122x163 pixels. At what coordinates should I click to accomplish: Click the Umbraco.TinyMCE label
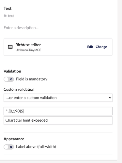click(28, 50)
